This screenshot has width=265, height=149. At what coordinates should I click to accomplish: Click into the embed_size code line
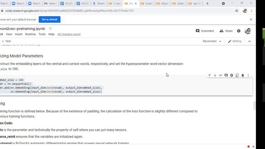(12, 80)
